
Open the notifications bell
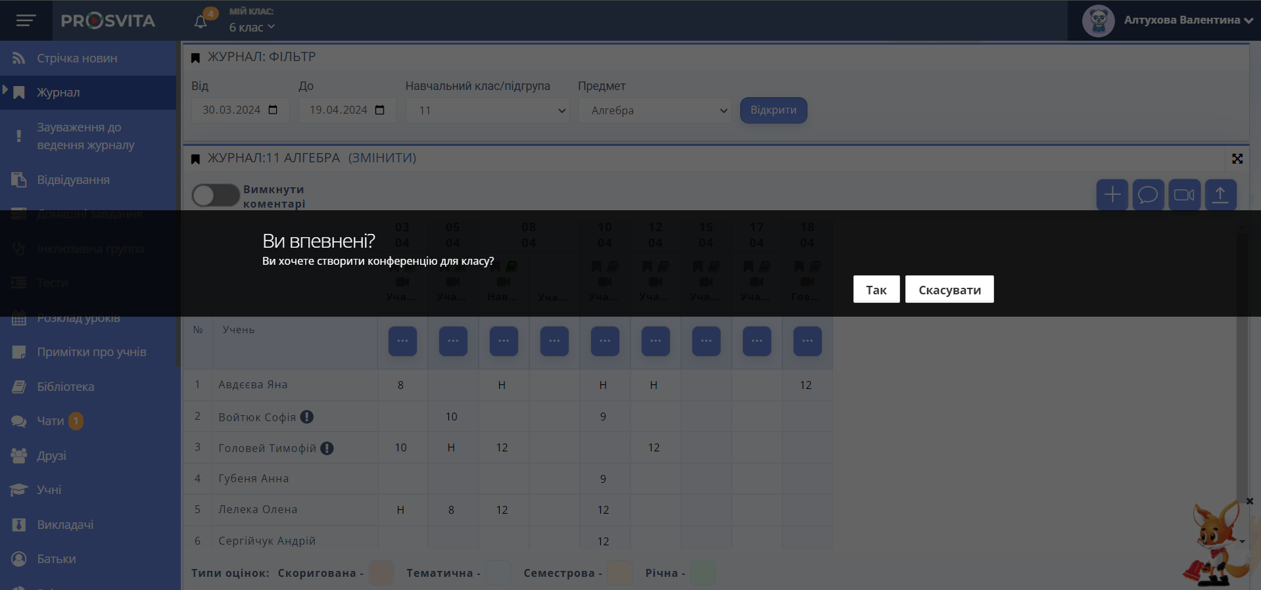201,22
